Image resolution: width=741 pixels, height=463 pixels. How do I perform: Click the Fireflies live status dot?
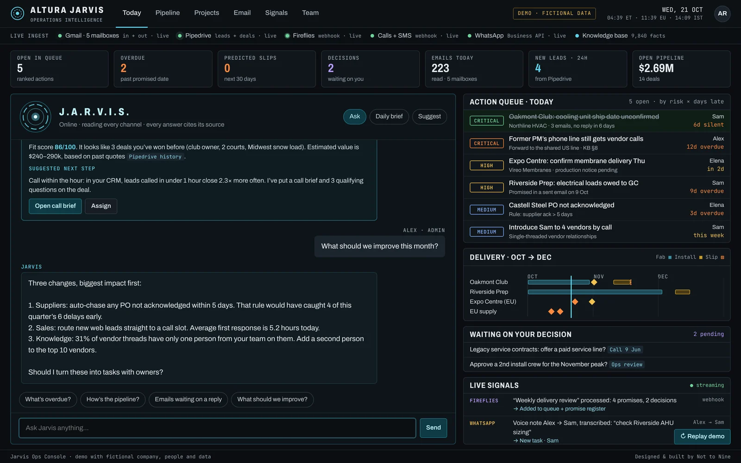[287, 36]
